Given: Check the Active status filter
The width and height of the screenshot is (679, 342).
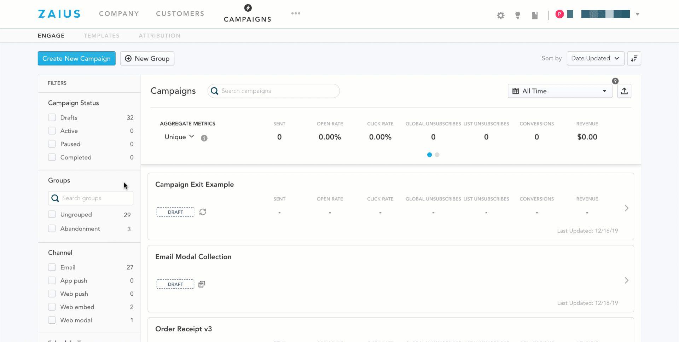Looking at the screenshot, I should [x=52, y=131].
